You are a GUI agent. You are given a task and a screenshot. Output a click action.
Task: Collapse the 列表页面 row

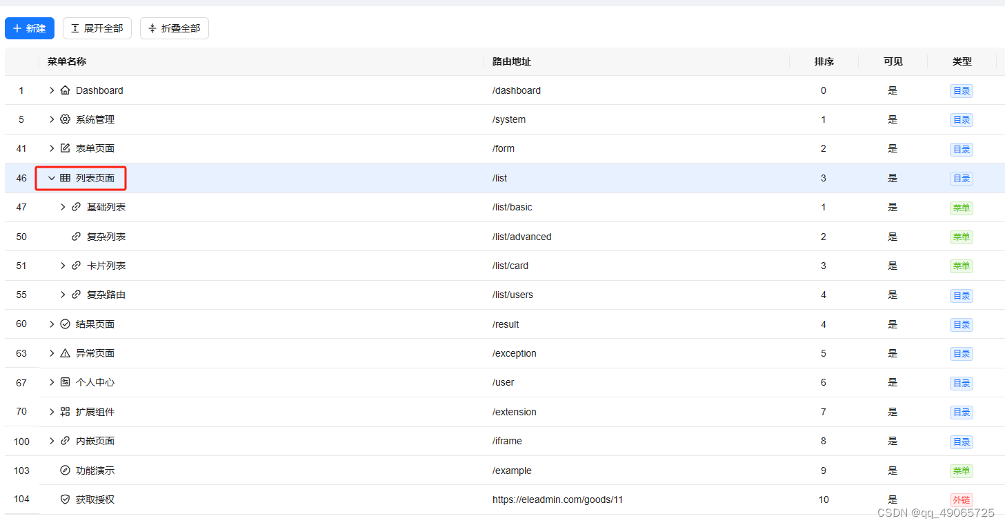tap(52, 178)
